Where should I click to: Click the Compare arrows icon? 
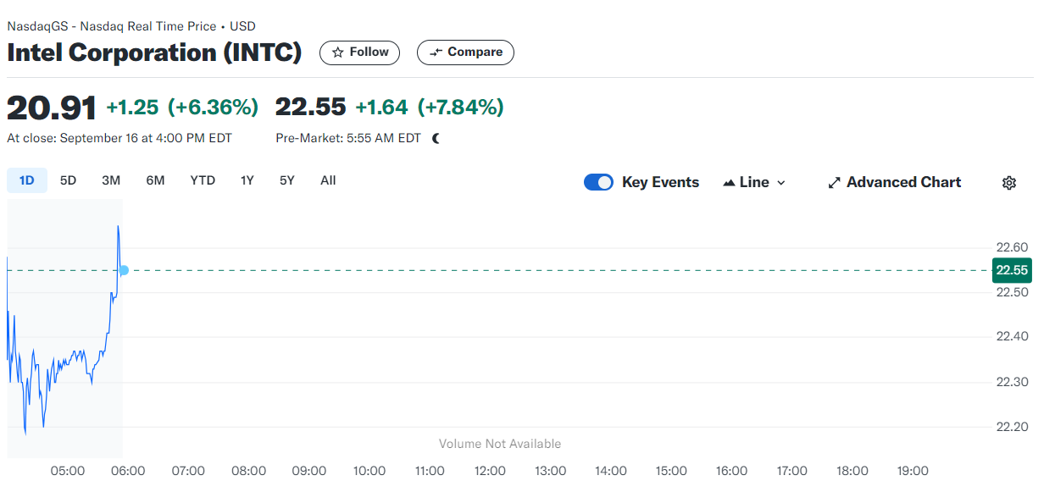pyautogui.click(x=436, y=53)
